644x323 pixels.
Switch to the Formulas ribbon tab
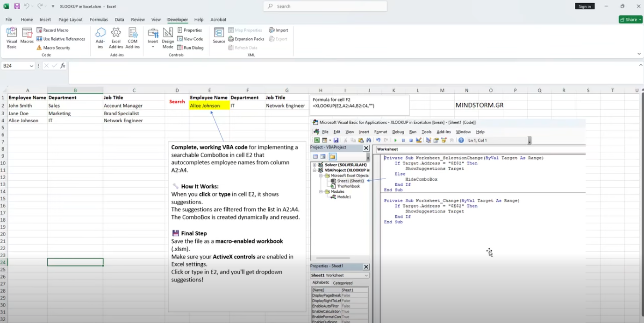(99, 20)
